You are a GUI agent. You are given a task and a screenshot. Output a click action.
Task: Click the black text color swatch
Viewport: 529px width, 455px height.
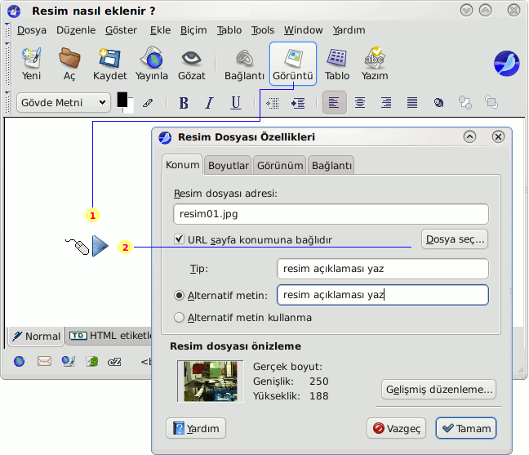[x=122, y=99]
